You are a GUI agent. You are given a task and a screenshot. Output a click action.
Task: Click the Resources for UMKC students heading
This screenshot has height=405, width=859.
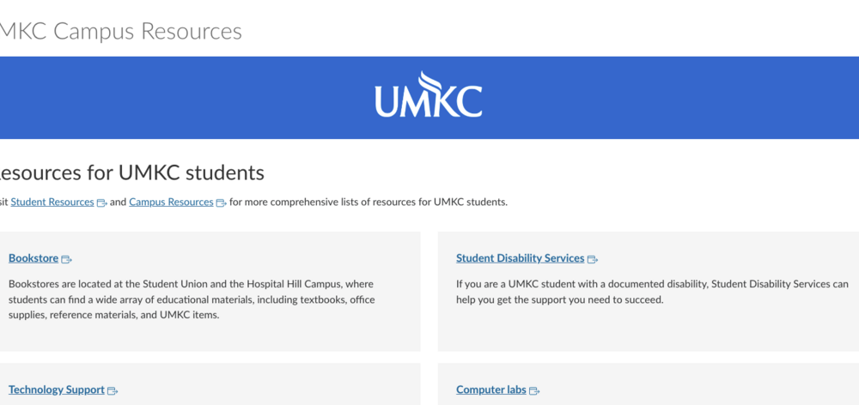click(x=129, y=172)
